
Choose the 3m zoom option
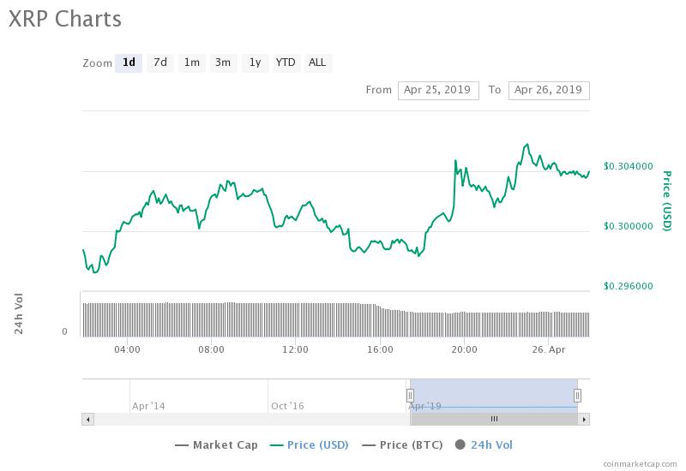pyautogui.click(x=223, y=63)
